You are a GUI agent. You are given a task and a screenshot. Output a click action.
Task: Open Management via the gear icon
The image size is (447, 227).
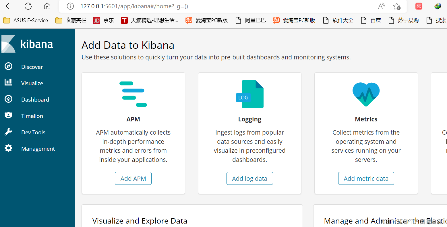[x=9, y=148]
